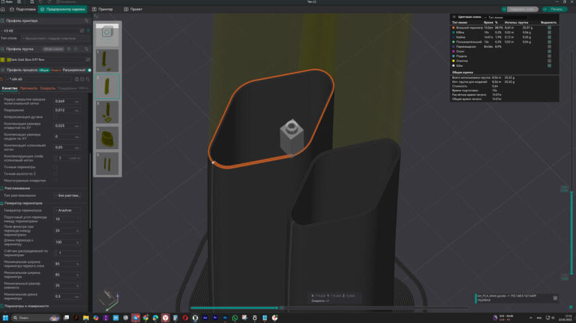Select Speed settings tab
The image size is (576, 323).
pos(48,88)
